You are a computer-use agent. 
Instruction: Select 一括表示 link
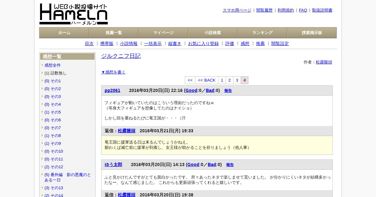[153, 44]
